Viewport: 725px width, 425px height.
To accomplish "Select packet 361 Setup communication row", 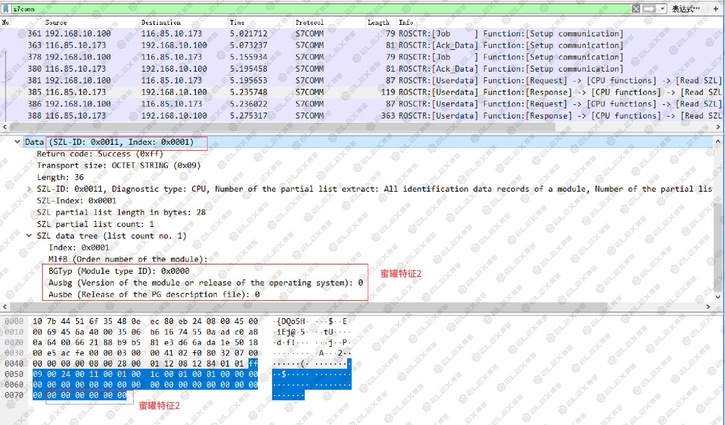I will click(360, 34).
